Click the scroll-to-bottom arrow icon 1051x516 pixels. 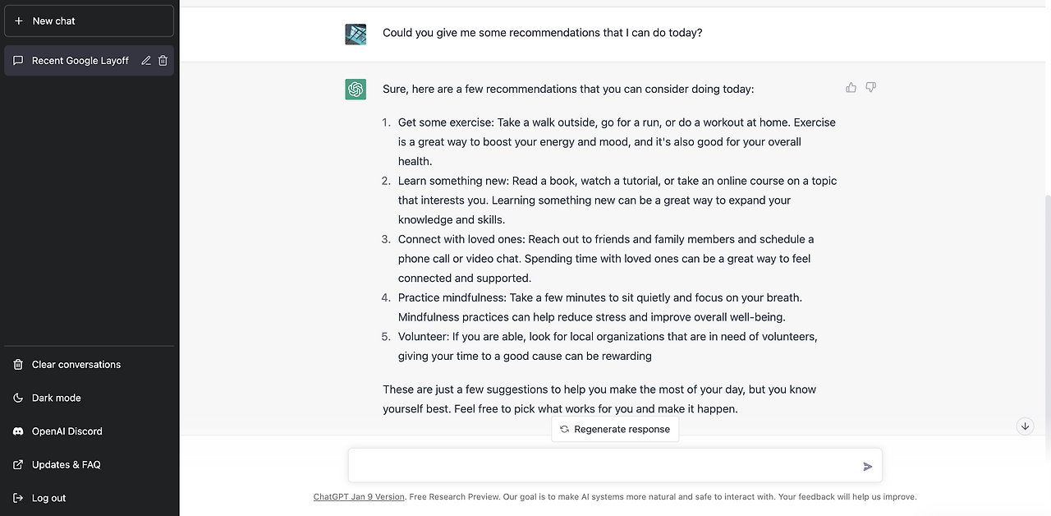tap(1025, 426)
